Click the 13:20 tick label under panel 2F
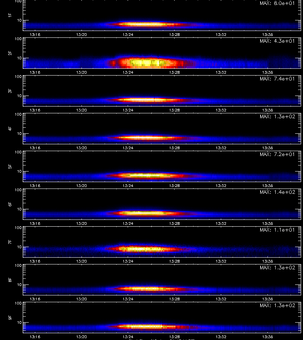The width and height of the screenshot is (303, 340). point(81,72)
